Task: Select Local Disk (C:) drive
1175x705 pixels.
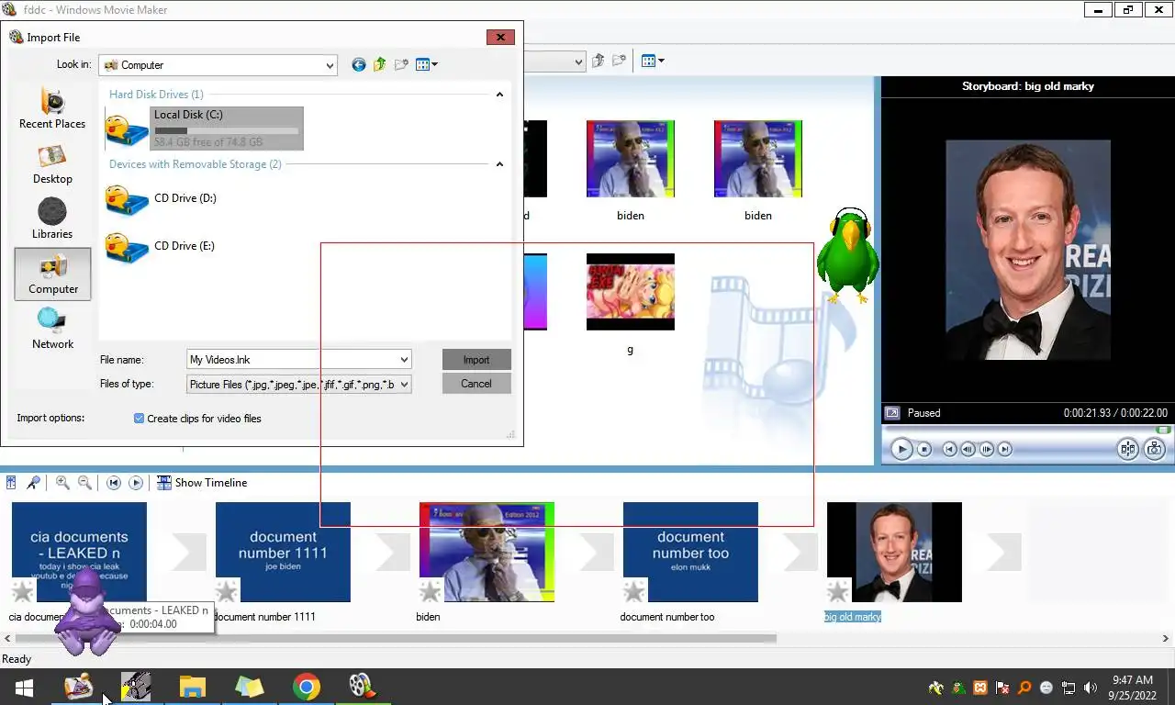Action: pyautogui.click(x=204, y=129)
